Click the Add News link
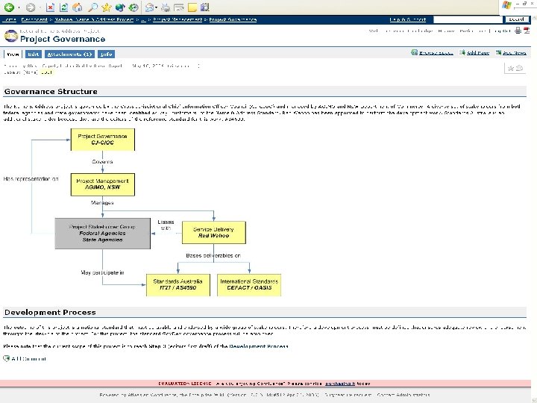The width and height of the screenshot is (537, 403). tap(515, 53)
